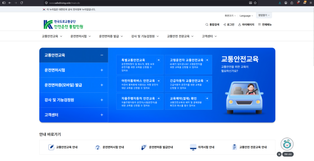Click arrow icon on 고령운전자 교통안전교육 card
The height and width of the screenshot is (161, 314).
point(207,60)
